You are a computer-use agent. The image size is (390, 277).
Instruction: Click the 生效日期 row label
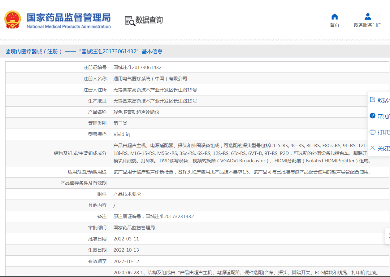[97, 250]
